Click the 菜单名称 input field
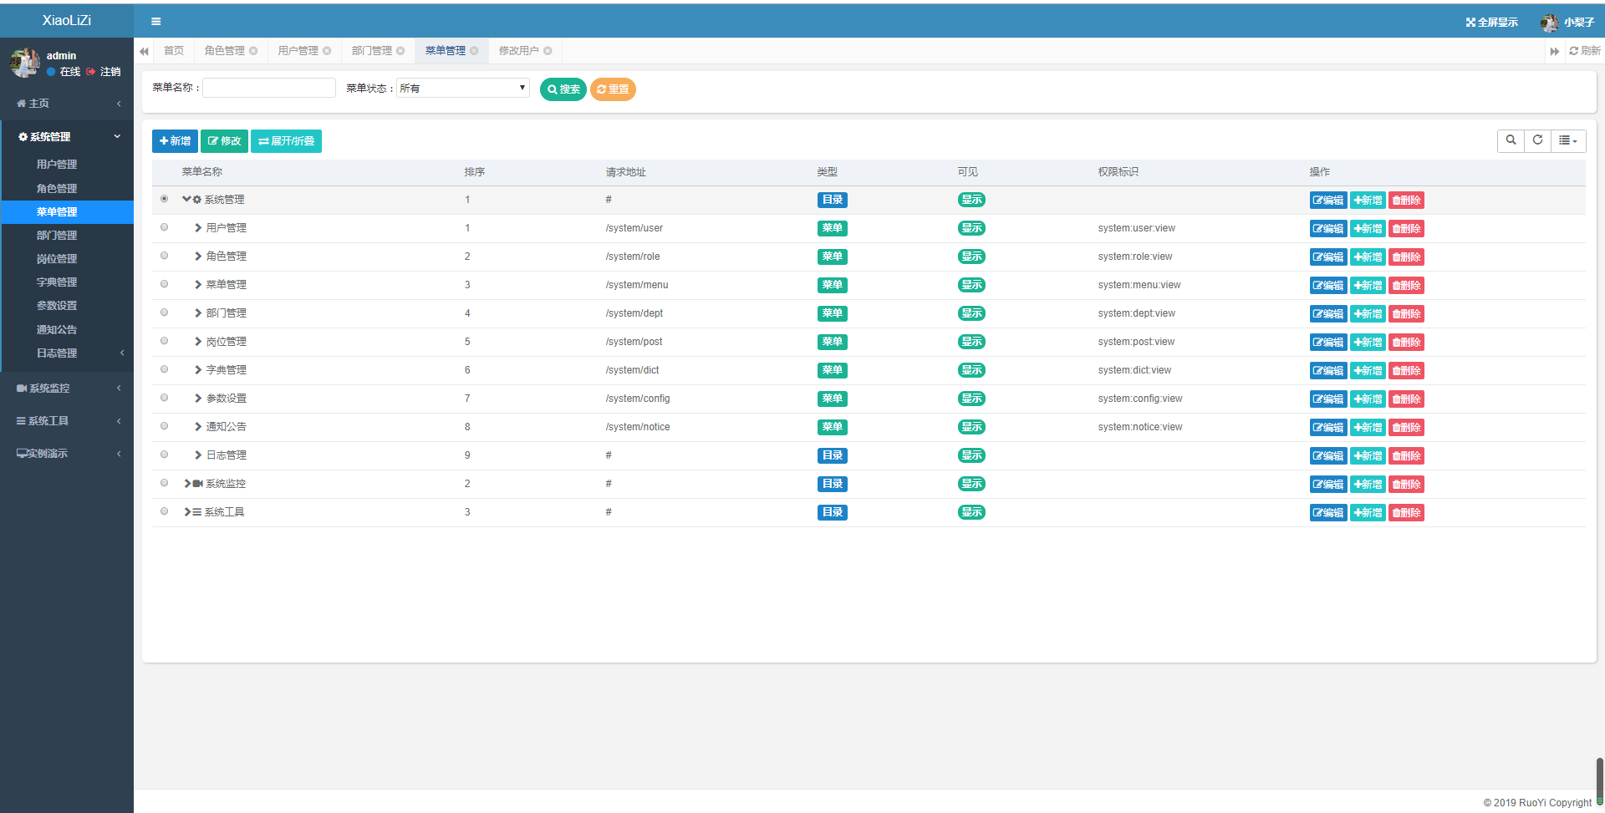The height and width of the screenshot is (813, 1605). pos(269,88)
